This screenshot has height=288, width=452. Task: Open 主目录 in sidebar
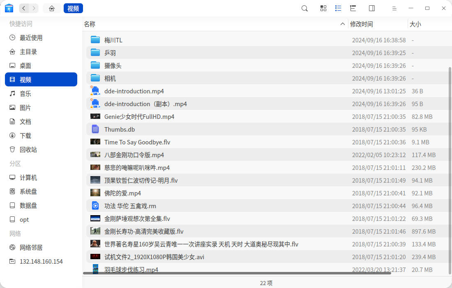coord(41,52)
